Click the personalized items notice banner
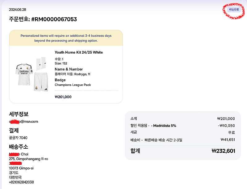This screenshot has width=247, height=189. coord(66,38)
